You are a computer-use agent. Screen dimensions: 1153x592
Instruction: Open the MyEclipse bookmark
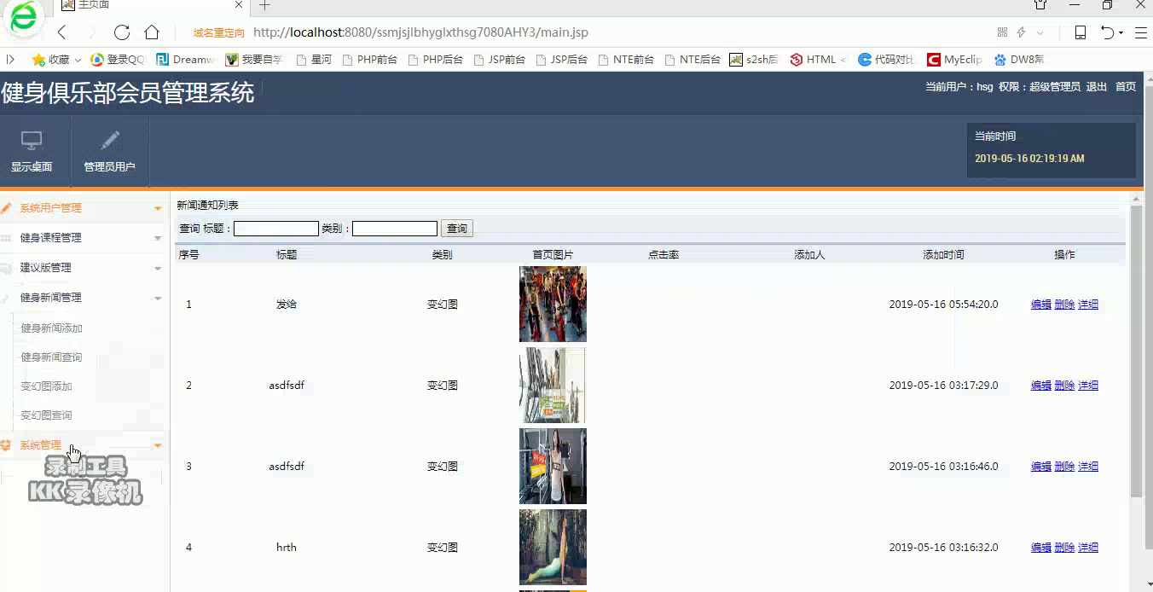click(x=954, y=60)
